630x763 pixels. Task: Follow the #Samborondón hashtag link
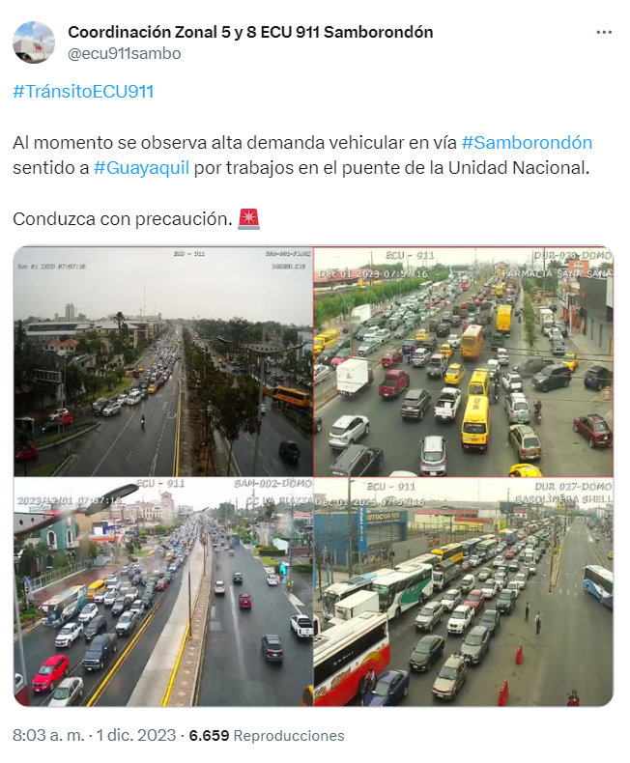527,143
